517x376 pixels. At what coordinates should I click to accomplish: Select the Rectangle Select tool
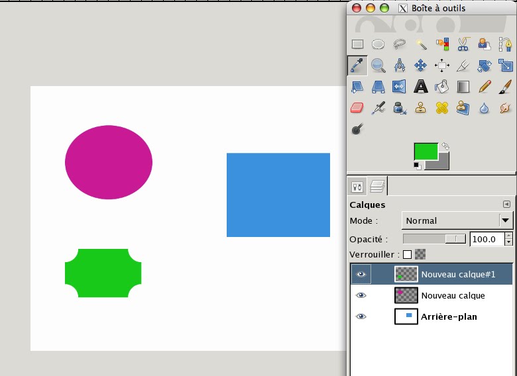coord(357,44)
